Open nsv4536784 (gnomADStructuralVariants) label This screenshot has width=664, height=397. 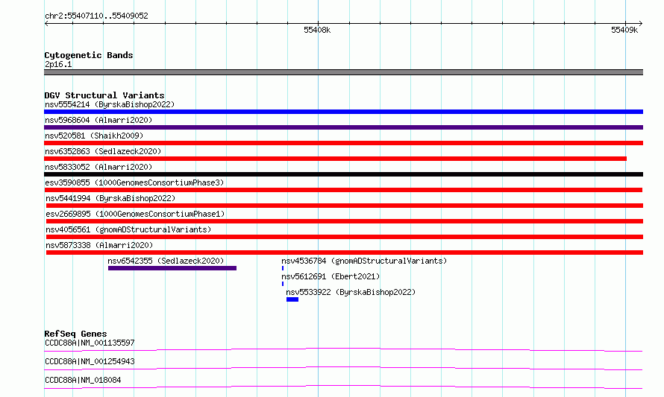pyautogui.click(x=364, y=261)
